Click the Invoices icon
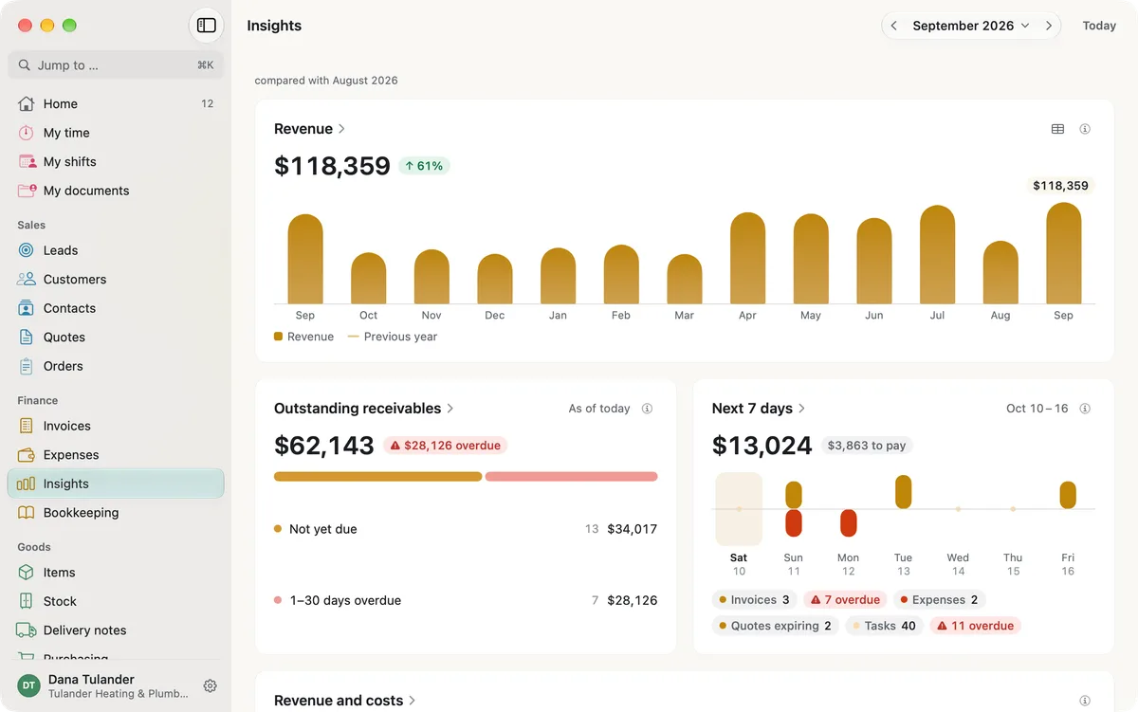 point(27,426)
